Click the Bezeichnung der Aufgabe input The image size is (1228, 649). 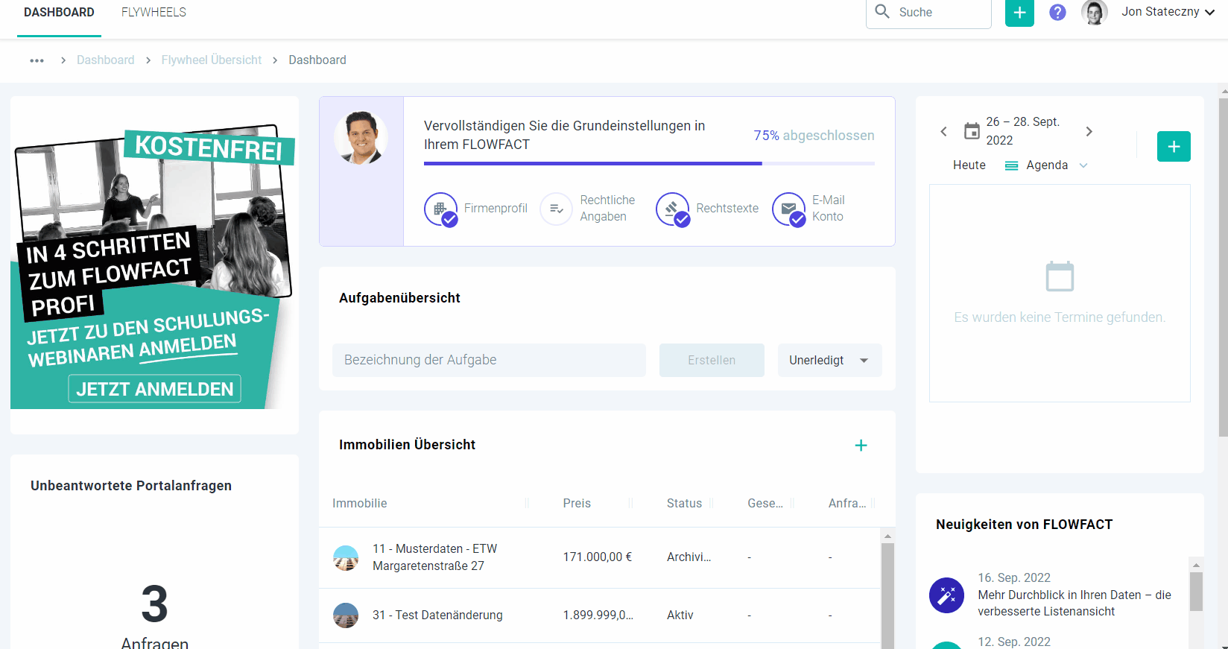pos(489,361)
